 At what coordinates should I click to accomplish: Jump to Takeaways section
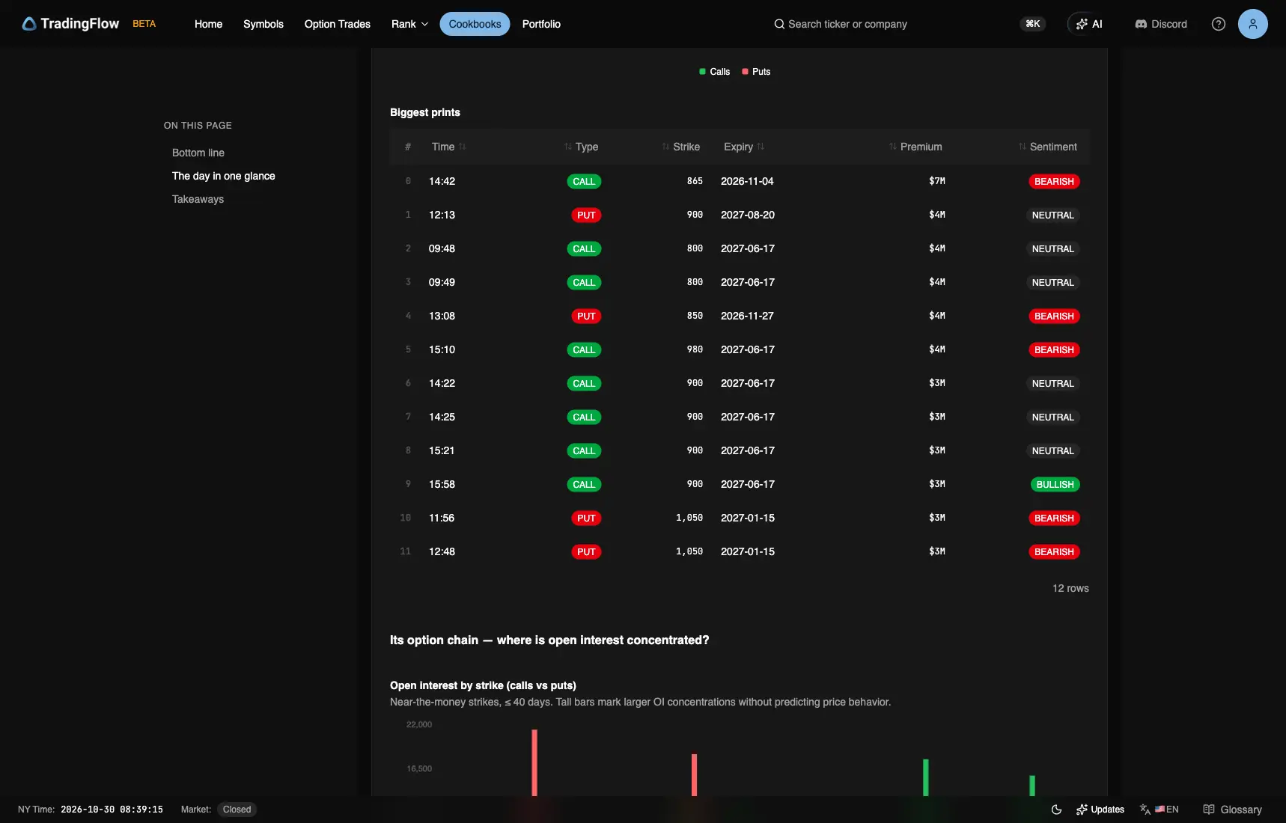click(x=198, y=199)
